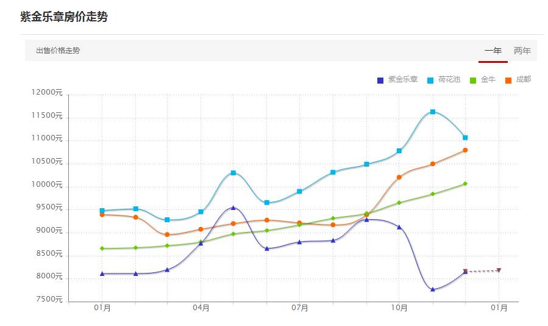Click the 紫金乐章 lowest triangle marker near 7750元
The height and width of the screenshot is (326, 548).
pos(432,289)
